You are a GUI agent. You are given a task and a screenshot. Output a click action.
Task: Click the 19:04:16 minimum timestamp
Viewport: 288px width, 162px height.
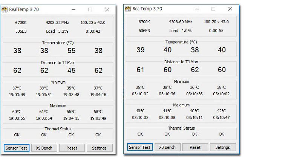point(98,95)
